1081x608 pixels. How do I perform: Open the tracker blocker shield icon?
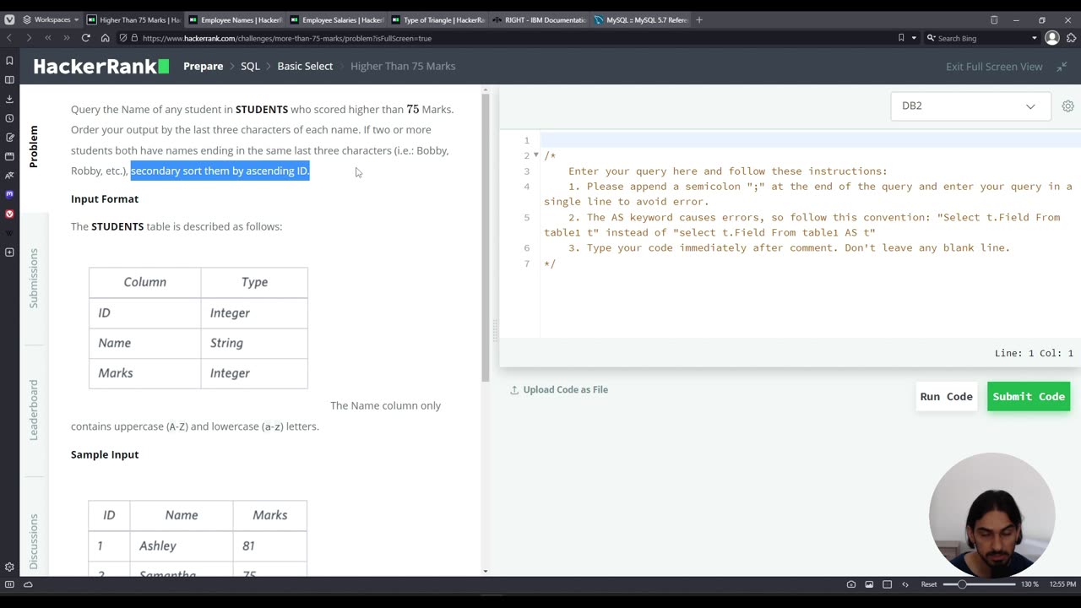click(x=123, y=38)
